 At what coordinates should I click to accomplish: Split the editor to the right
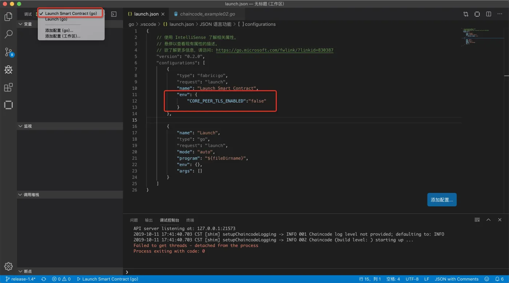tap(489, 14)
